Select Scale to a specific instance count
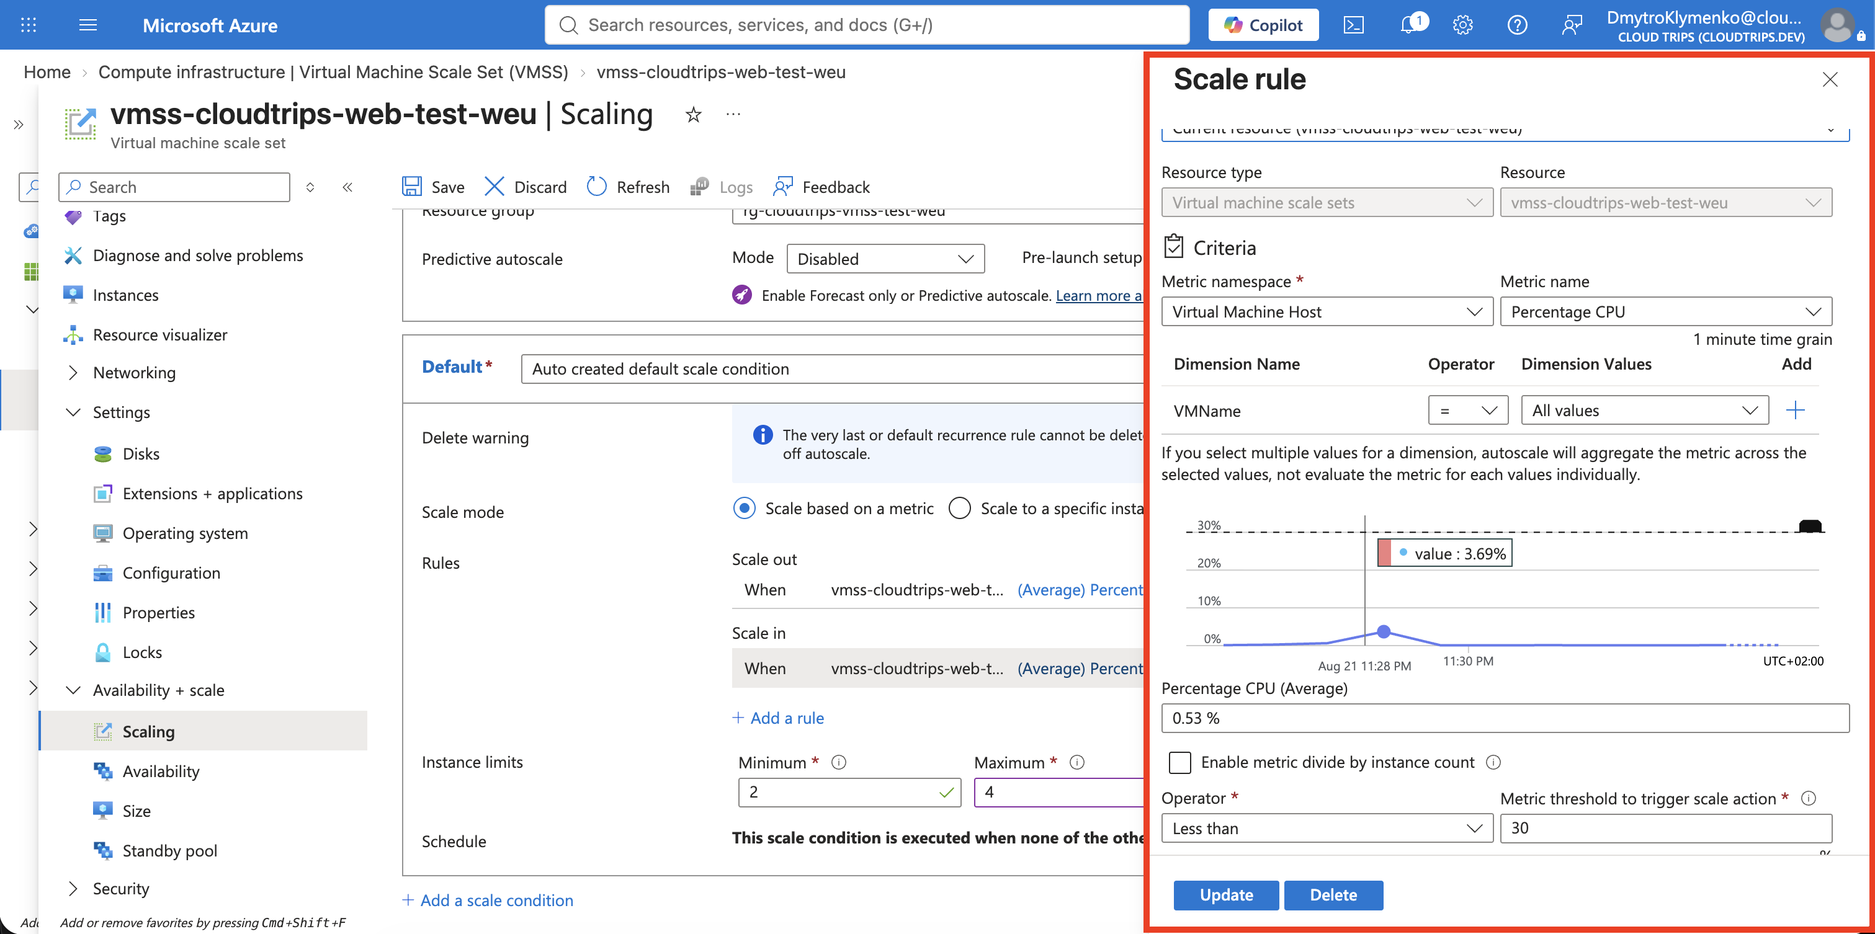 [x=959, y=508]
